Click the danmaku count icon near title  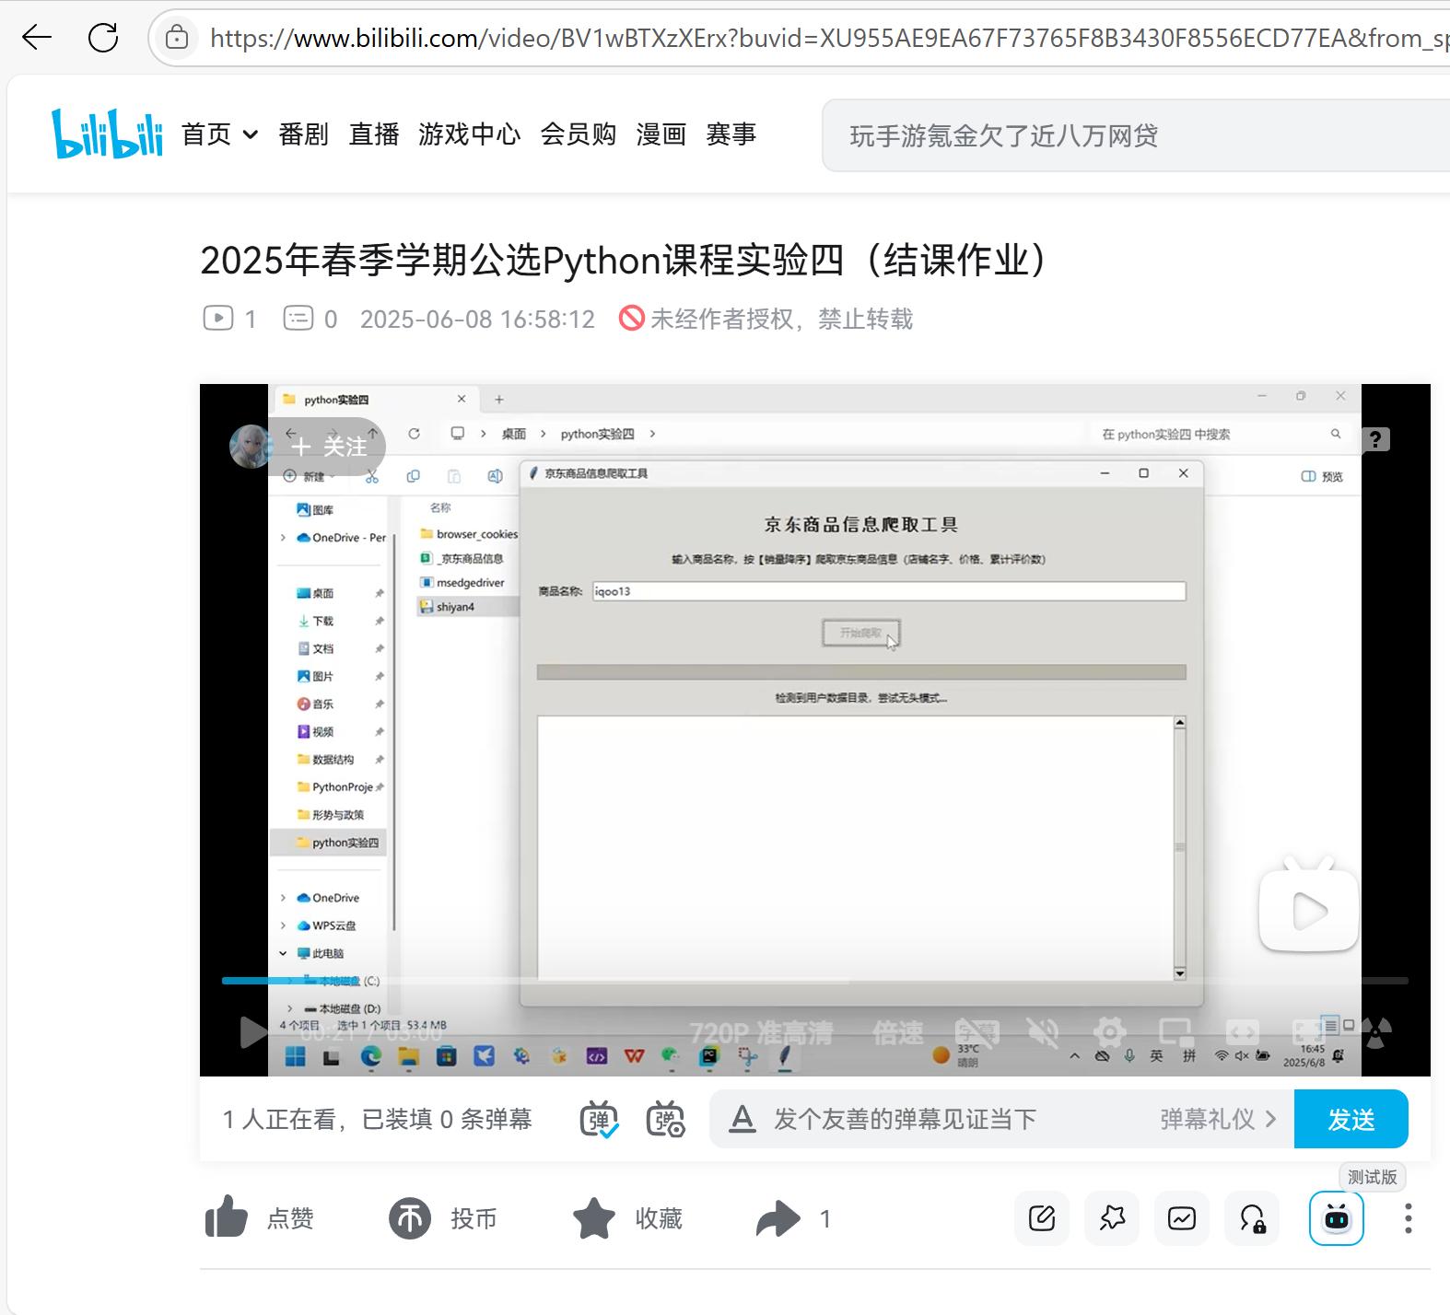click(298, 319)
